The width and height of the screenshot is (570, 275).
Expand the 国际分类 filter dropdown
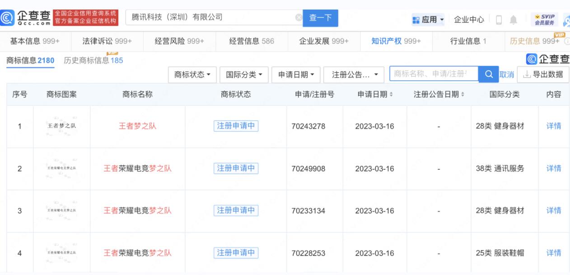pos(244,74)
